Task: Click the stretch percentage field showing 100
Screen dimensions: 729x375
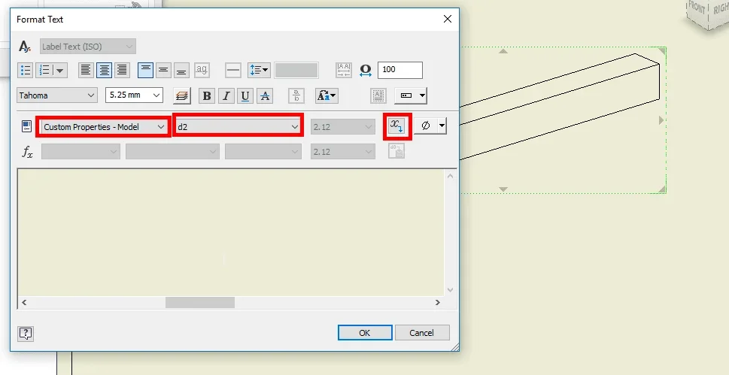Action: (400, 70)
